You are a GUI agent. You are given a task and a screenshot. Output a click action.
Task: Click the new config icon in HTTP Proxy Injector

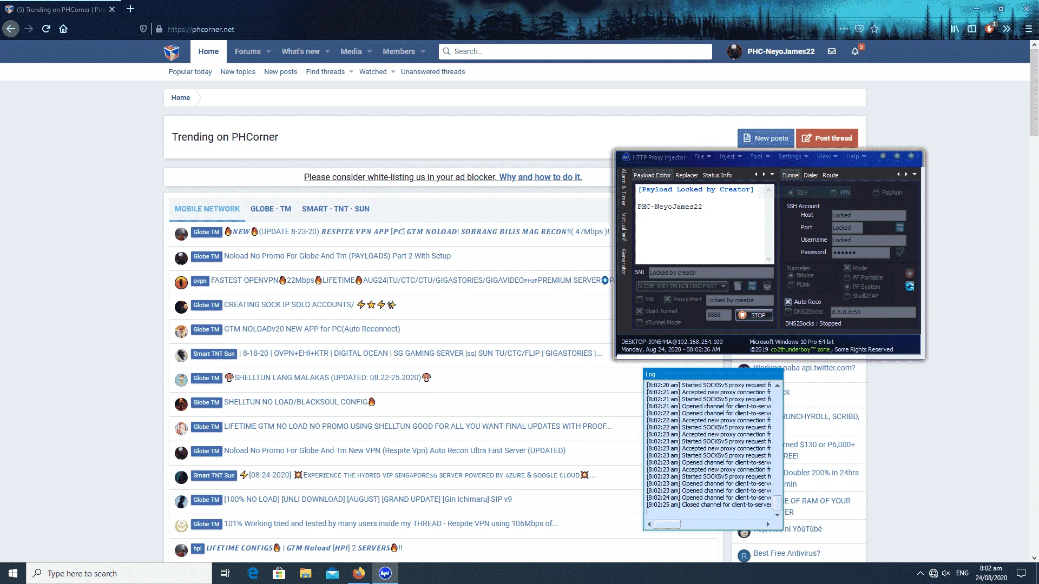[x=738, y=286]
